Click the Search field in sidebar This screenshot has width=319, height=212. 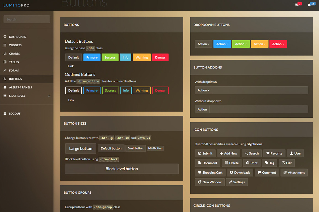pyautogui.click(x=27, y=19)
